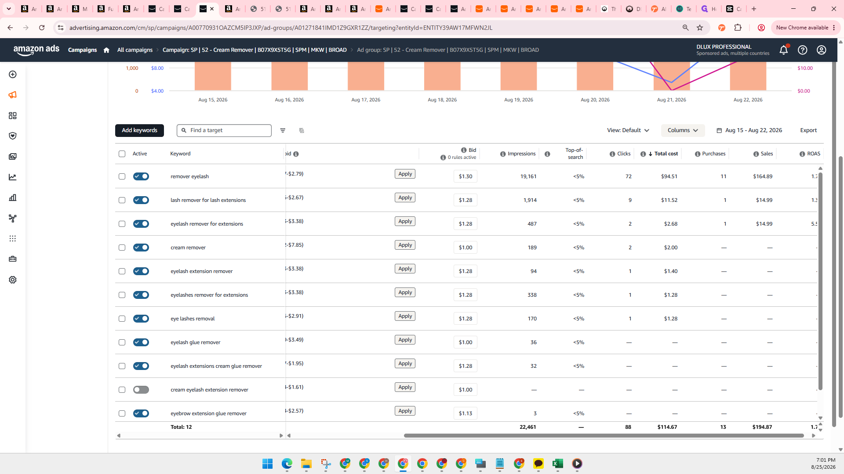
Task: Open the View: Default dropdown
Action: (x=628, y=130)
